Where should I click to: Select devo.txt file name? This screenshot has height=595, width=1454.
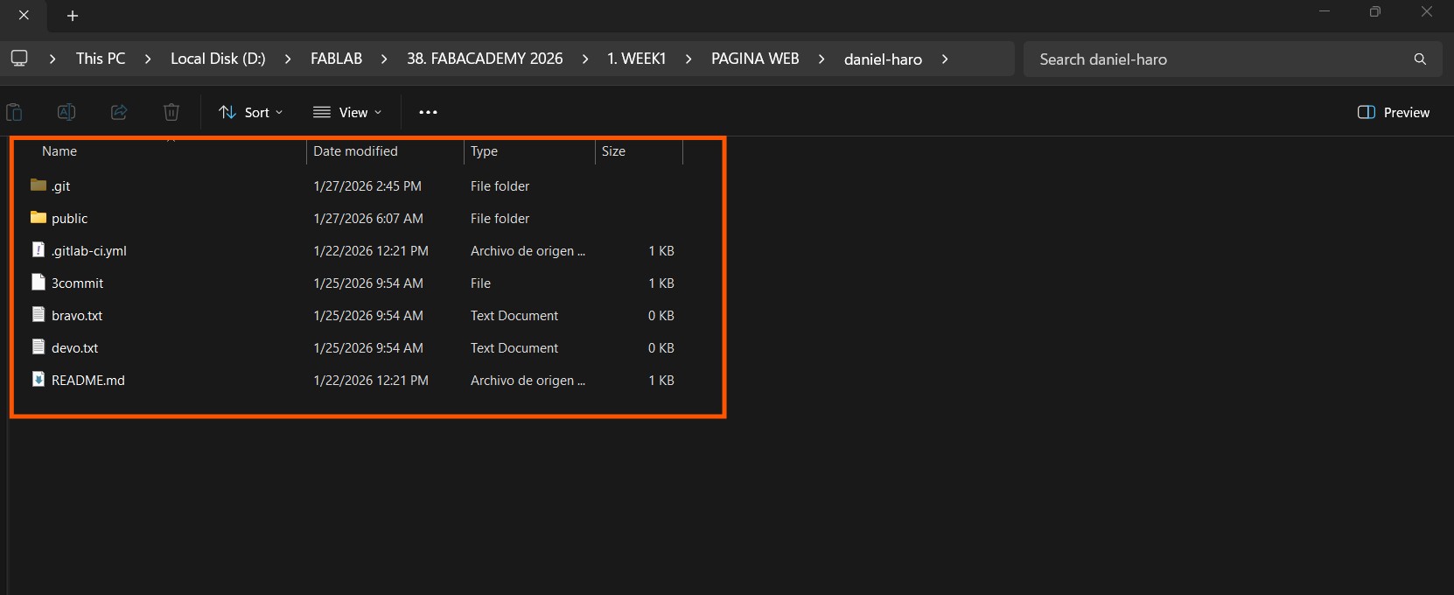tap(74, 348)
